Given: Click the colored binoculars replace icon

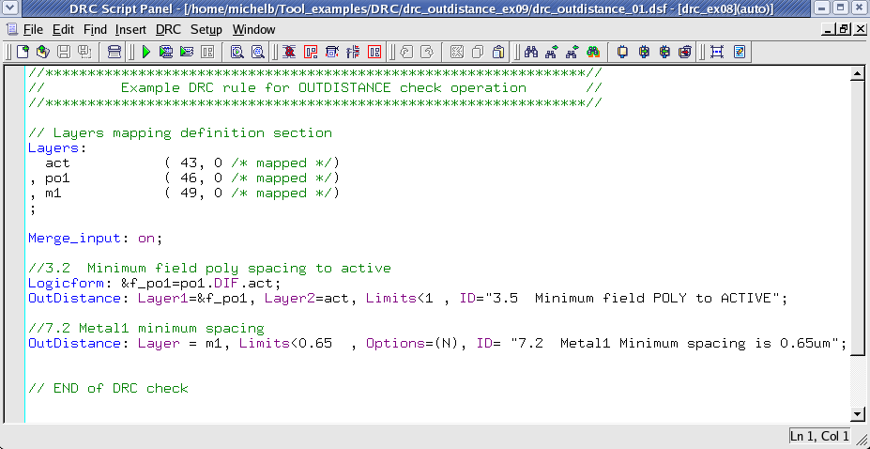Looking at the screenshot, I should coord(593,52).
